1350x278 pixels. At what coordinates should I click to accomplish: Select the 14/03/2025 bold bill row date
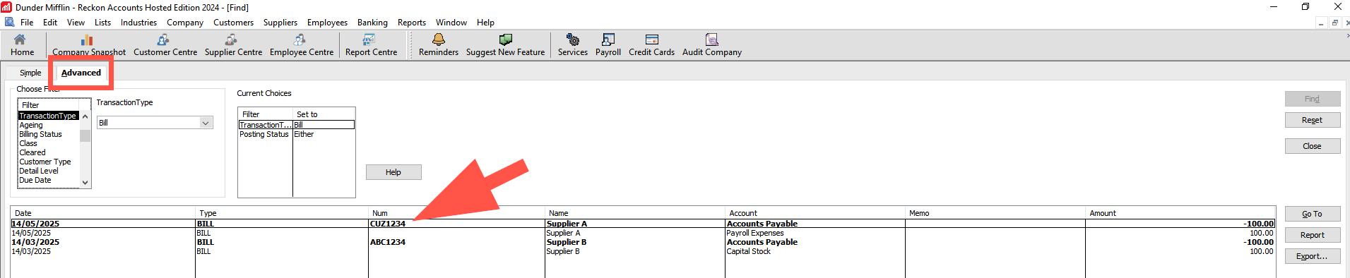(x=35, y=242)
